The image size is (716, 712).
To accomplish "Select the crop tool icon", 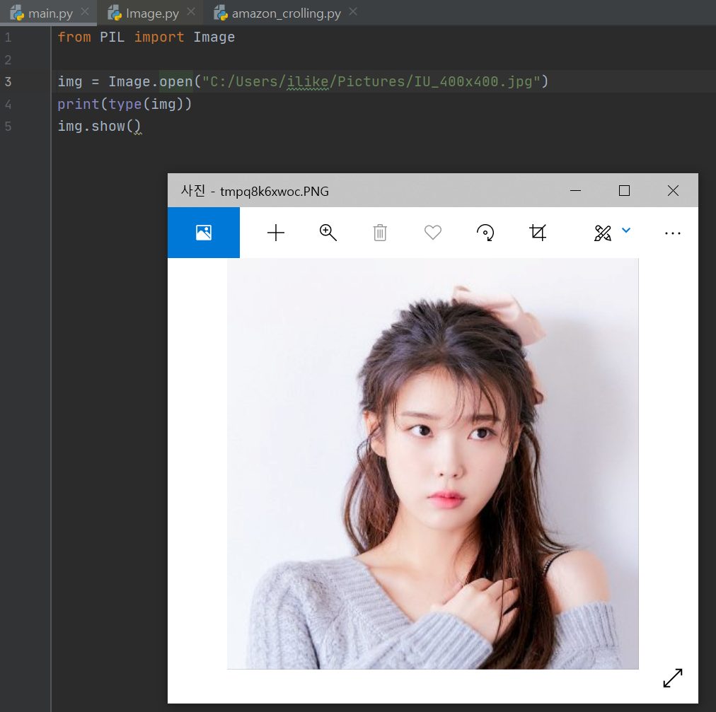I will click(538, 233).
